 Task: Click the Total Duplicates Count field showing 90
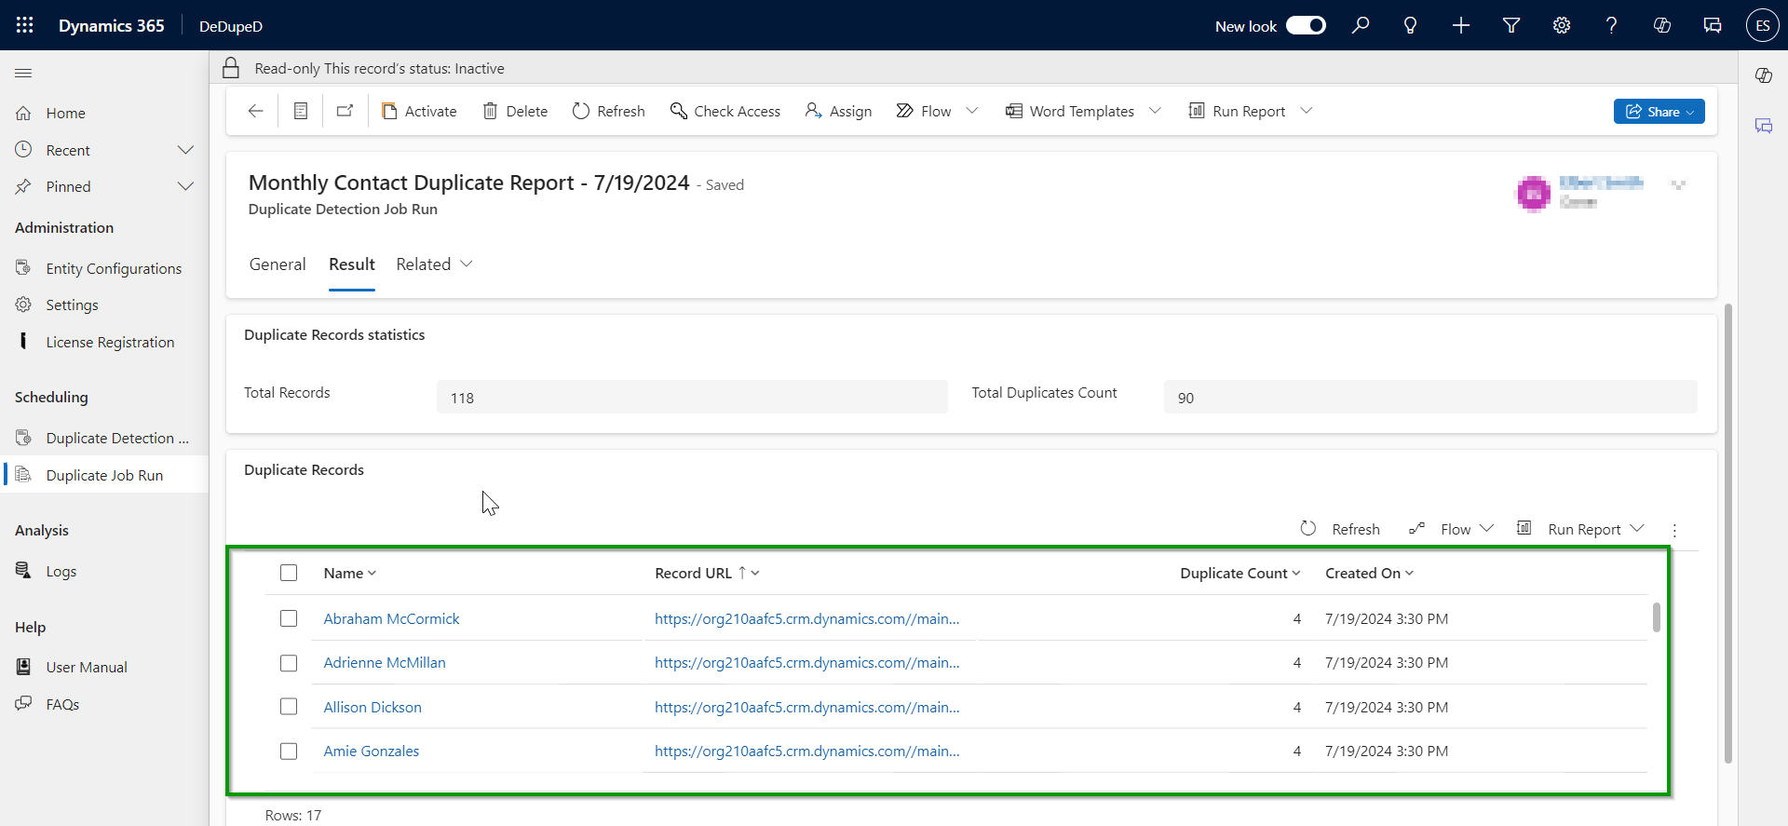tap(1430, 397)
